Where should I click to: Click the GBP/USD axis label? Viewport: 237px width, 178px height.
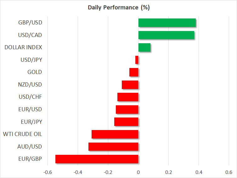pyautogui.click(x=30, y=23)
